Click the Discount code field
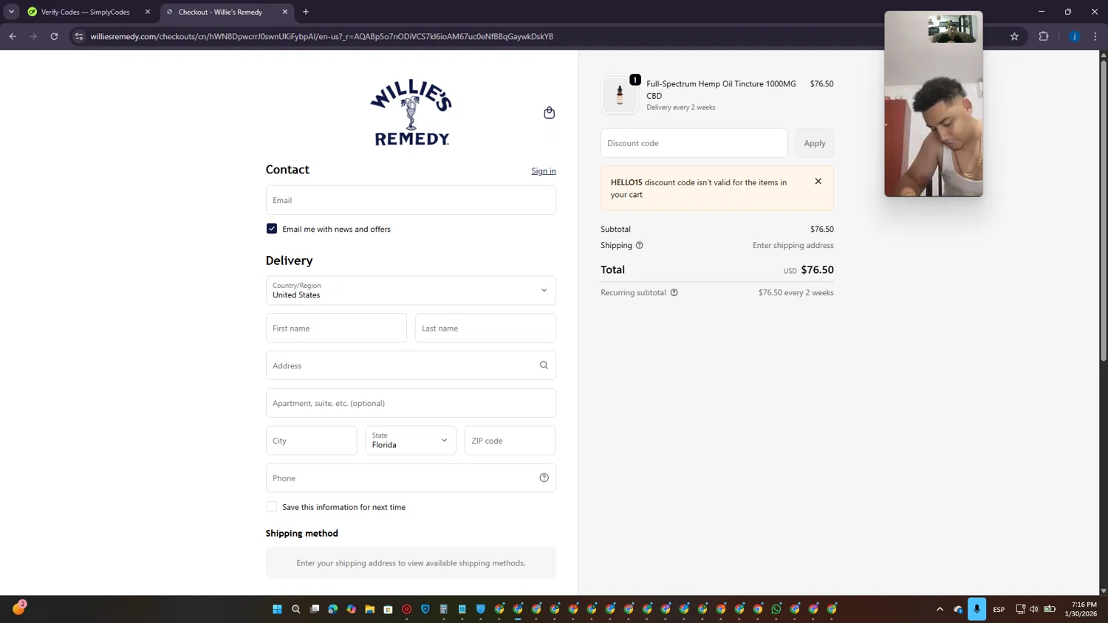1108x623 pixels. [694, 143]
